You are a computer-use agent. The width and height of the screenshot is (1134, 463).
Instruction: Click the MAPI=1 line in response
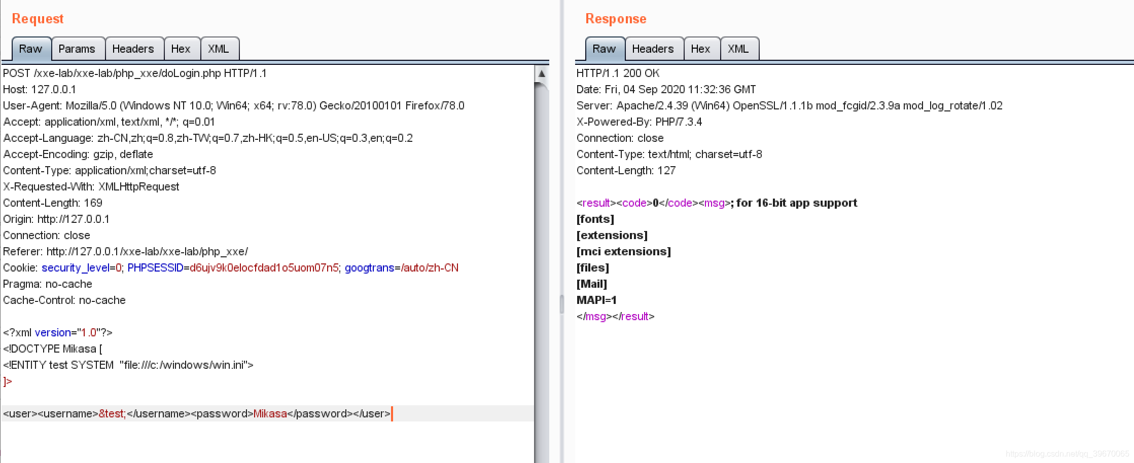(597, 300)
